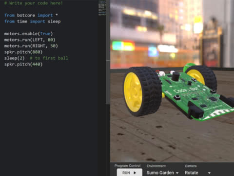234x176 pixels.
Task: Click the line 'motors.run(LEFT, 80)'
Action: pyautogui.click(x=30, y=40)
